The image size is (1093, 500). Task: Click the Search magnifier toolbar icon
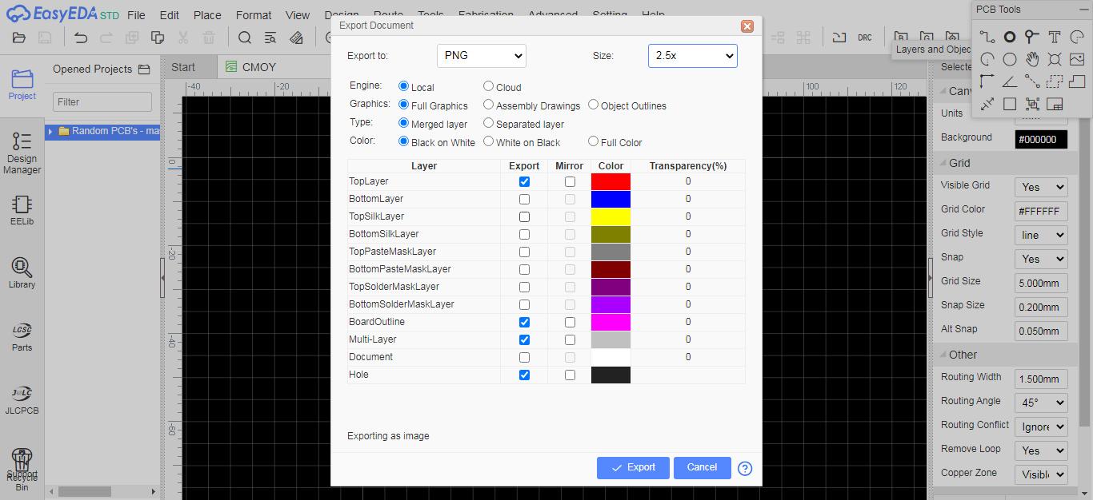click(245, 38)
